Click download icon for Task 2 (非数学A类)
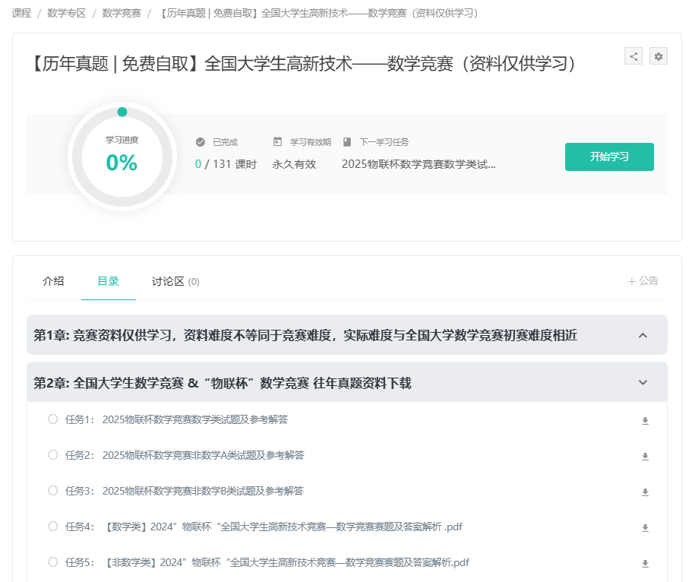This screenshot has width=689, height=582. pos(645,457)
